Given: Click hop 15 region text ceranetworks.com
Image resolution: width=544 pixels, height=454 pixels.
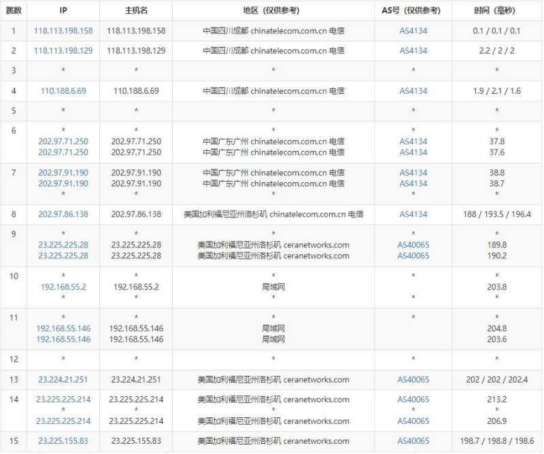Looking at the screenshot, I should 316,441.
